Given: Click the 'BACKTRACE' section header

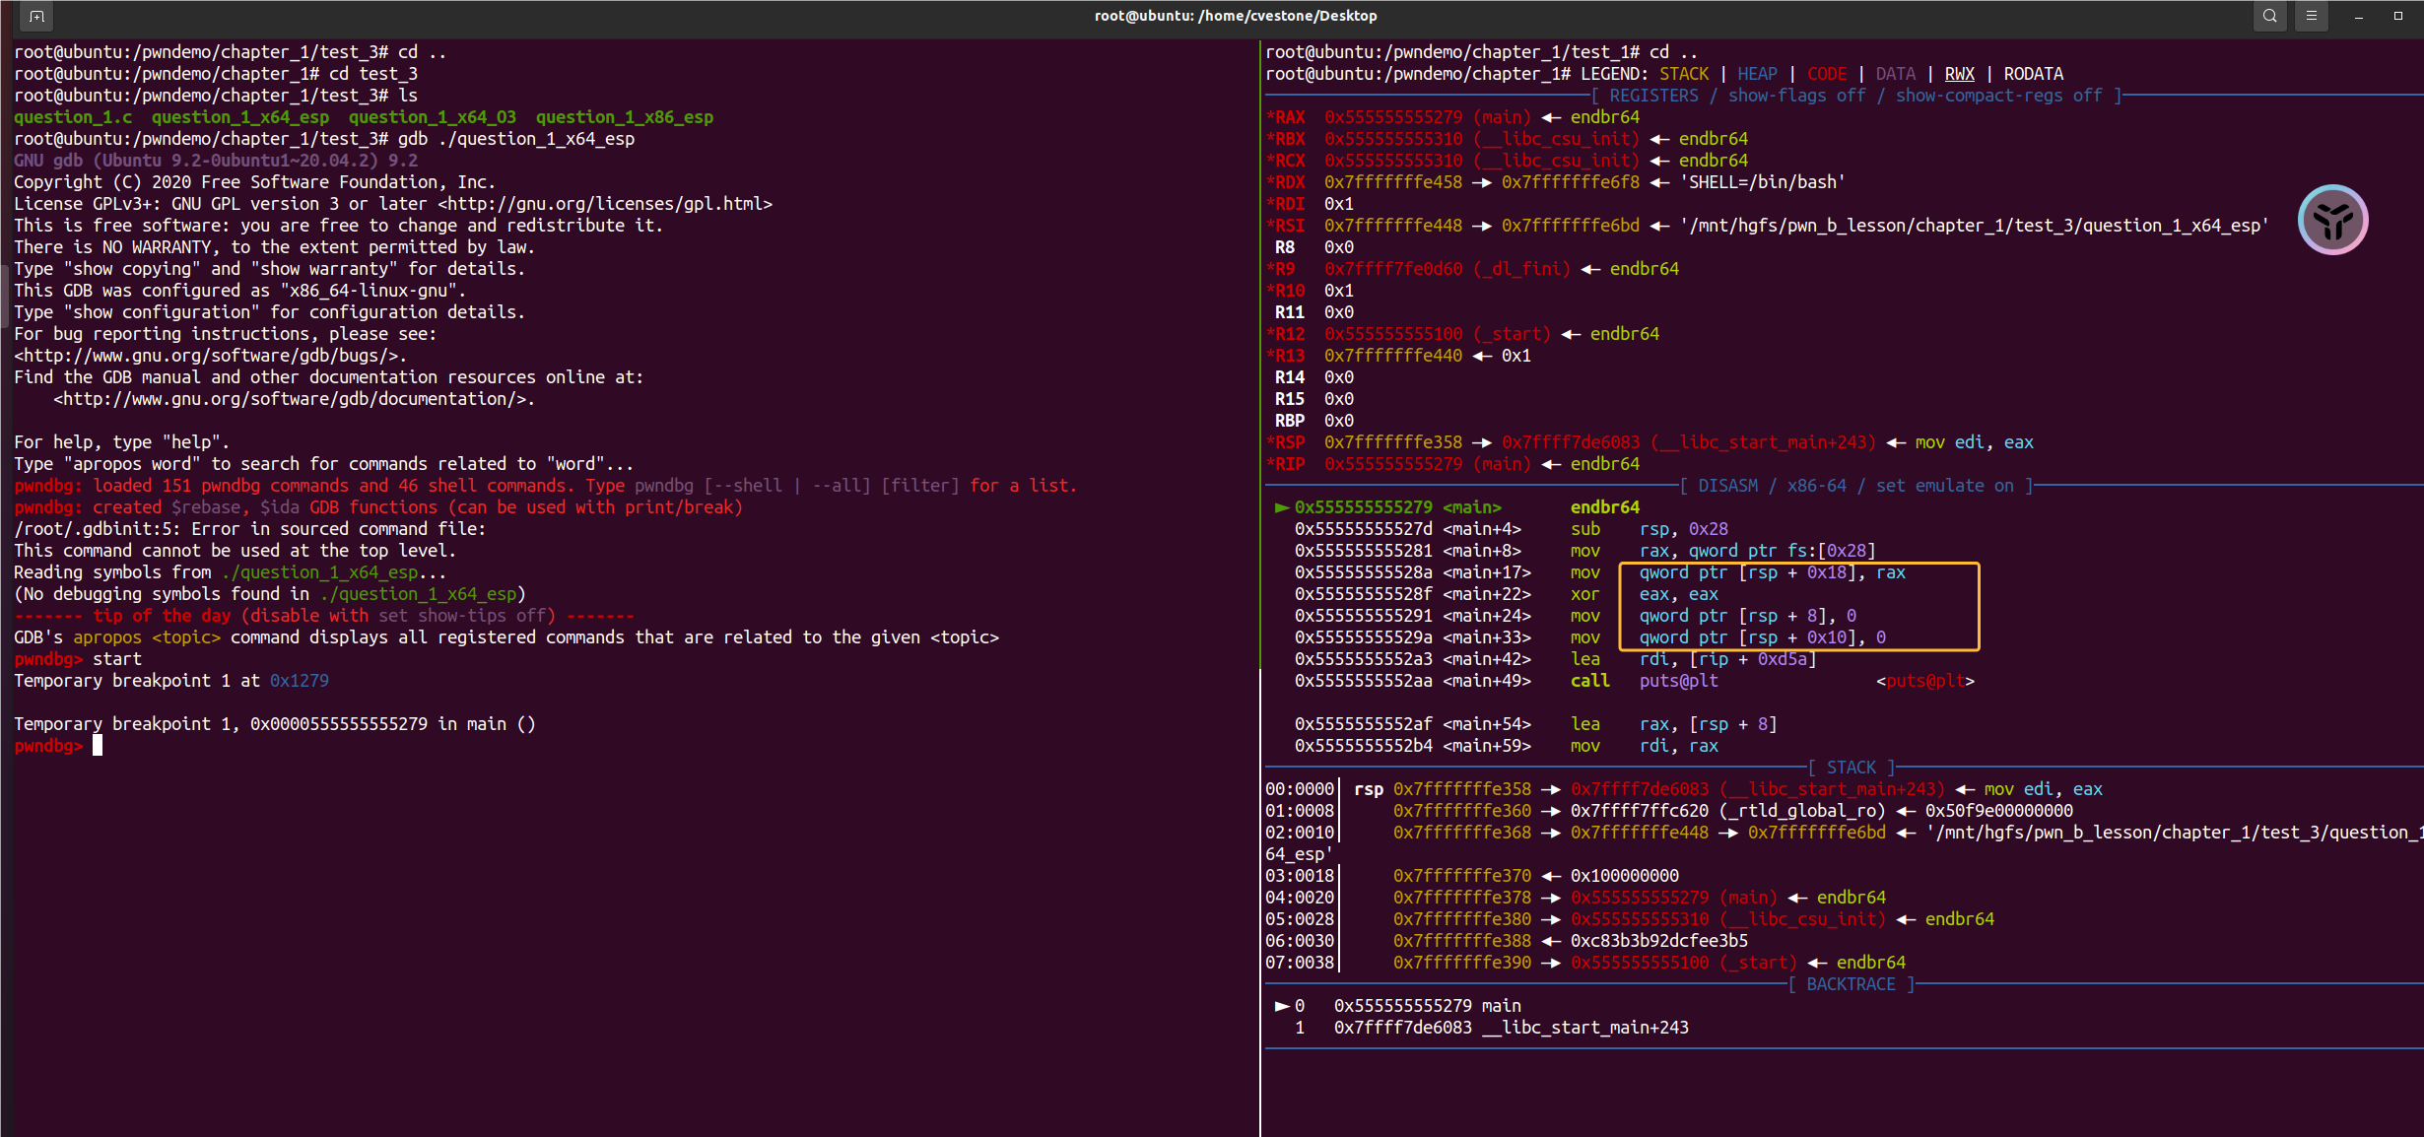Looking at the screenshot, I should (1851, 984).
